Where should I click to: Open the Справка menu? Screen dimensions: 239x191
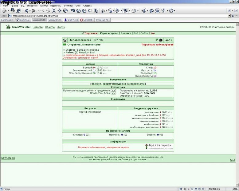87,6
